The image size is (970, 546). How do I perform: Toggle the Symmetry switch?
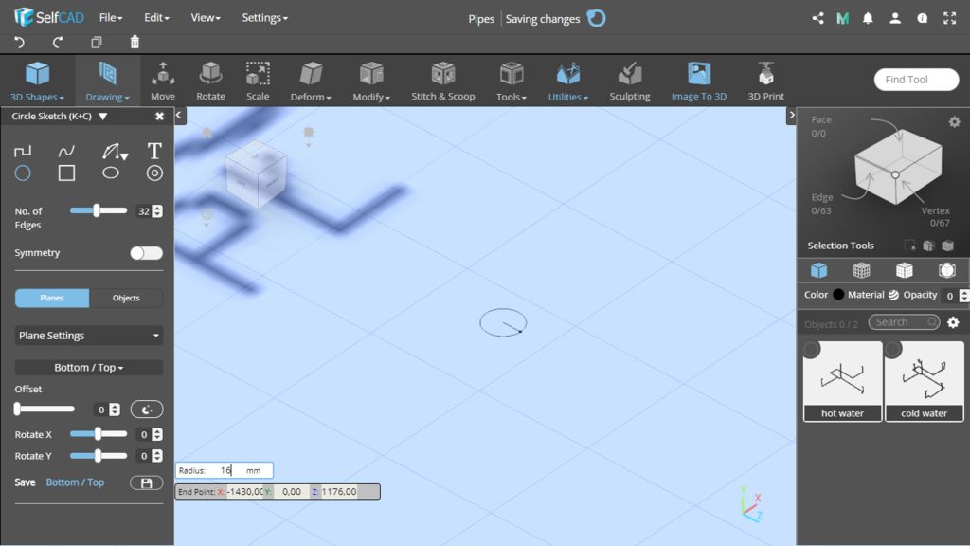pyautogui.click(x=147, y=253)
